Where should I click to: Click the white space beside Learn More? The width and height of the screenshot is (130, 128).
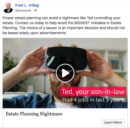tap(53, 122)
